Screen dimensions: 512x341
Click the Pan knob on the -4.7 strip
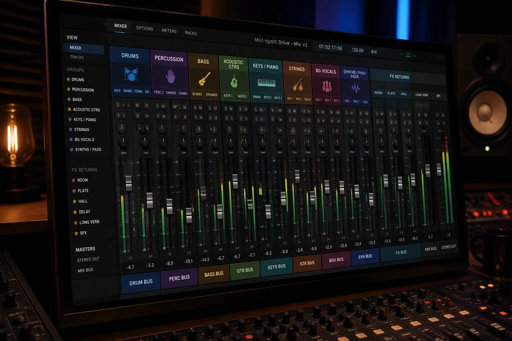(x=123, y=144)
